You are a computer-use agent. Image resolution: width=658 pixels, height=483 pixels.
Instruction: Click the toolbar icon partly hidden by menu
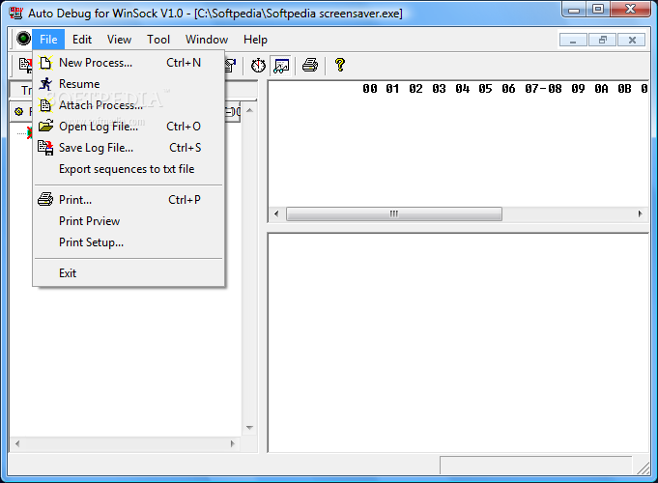click(x=231, y=66)
